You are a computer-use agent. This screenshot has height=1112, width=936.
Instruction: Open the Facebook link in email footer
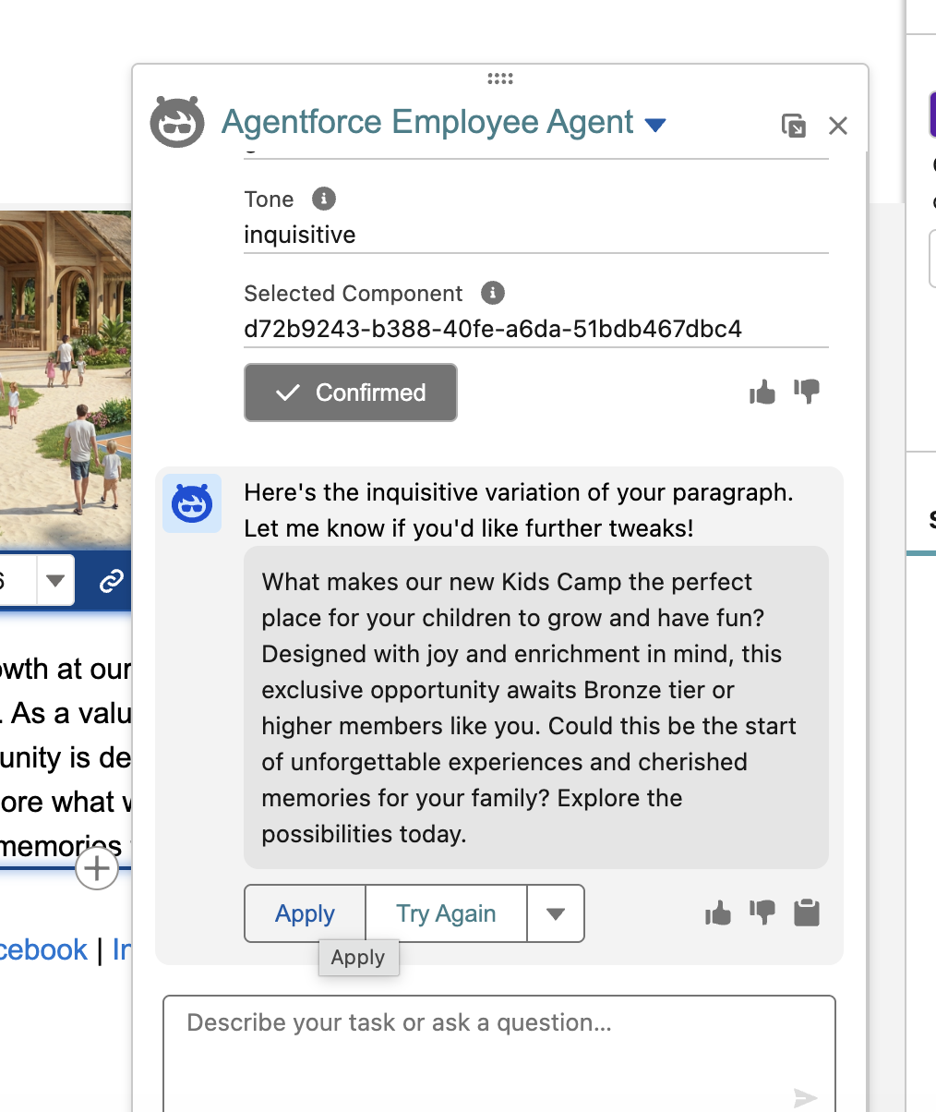coord(43,949)
